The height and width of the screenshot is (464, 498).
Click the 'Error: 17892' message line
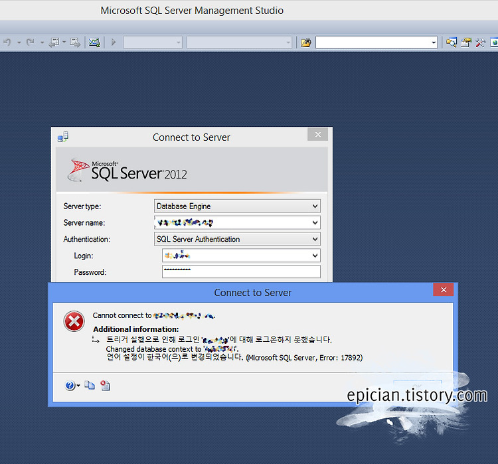coord(234,357)
